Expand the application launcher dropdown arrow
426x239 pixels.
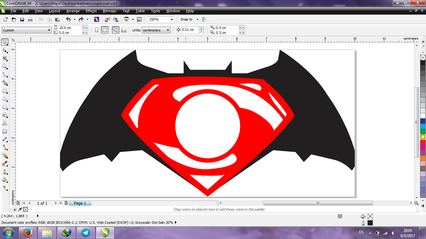pos(133,19)
